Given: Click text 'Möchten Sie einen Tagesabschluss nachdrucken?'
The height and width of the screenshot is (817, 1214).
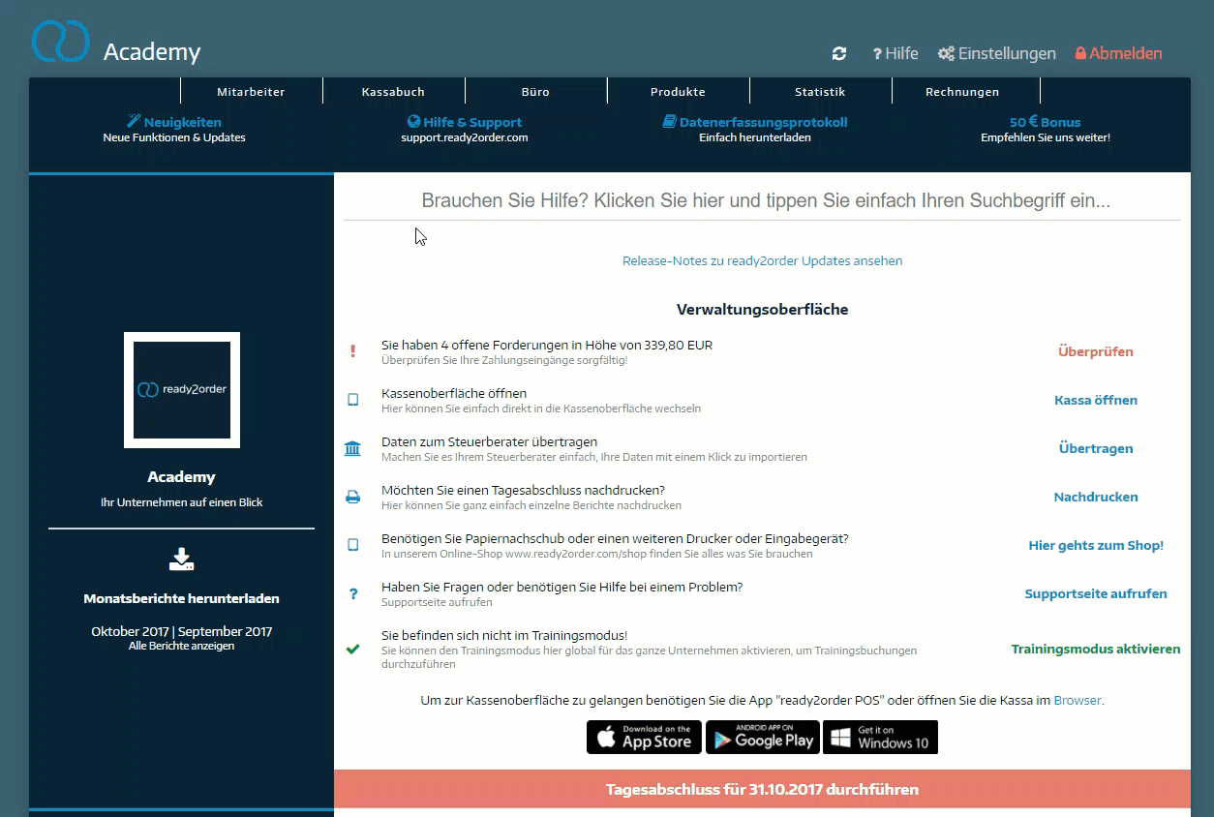Looking at the screenshot, I should (524, 490).
